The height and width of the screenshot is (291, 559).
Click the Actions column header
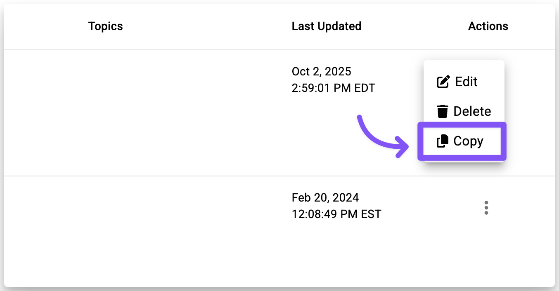click(488, 26)
